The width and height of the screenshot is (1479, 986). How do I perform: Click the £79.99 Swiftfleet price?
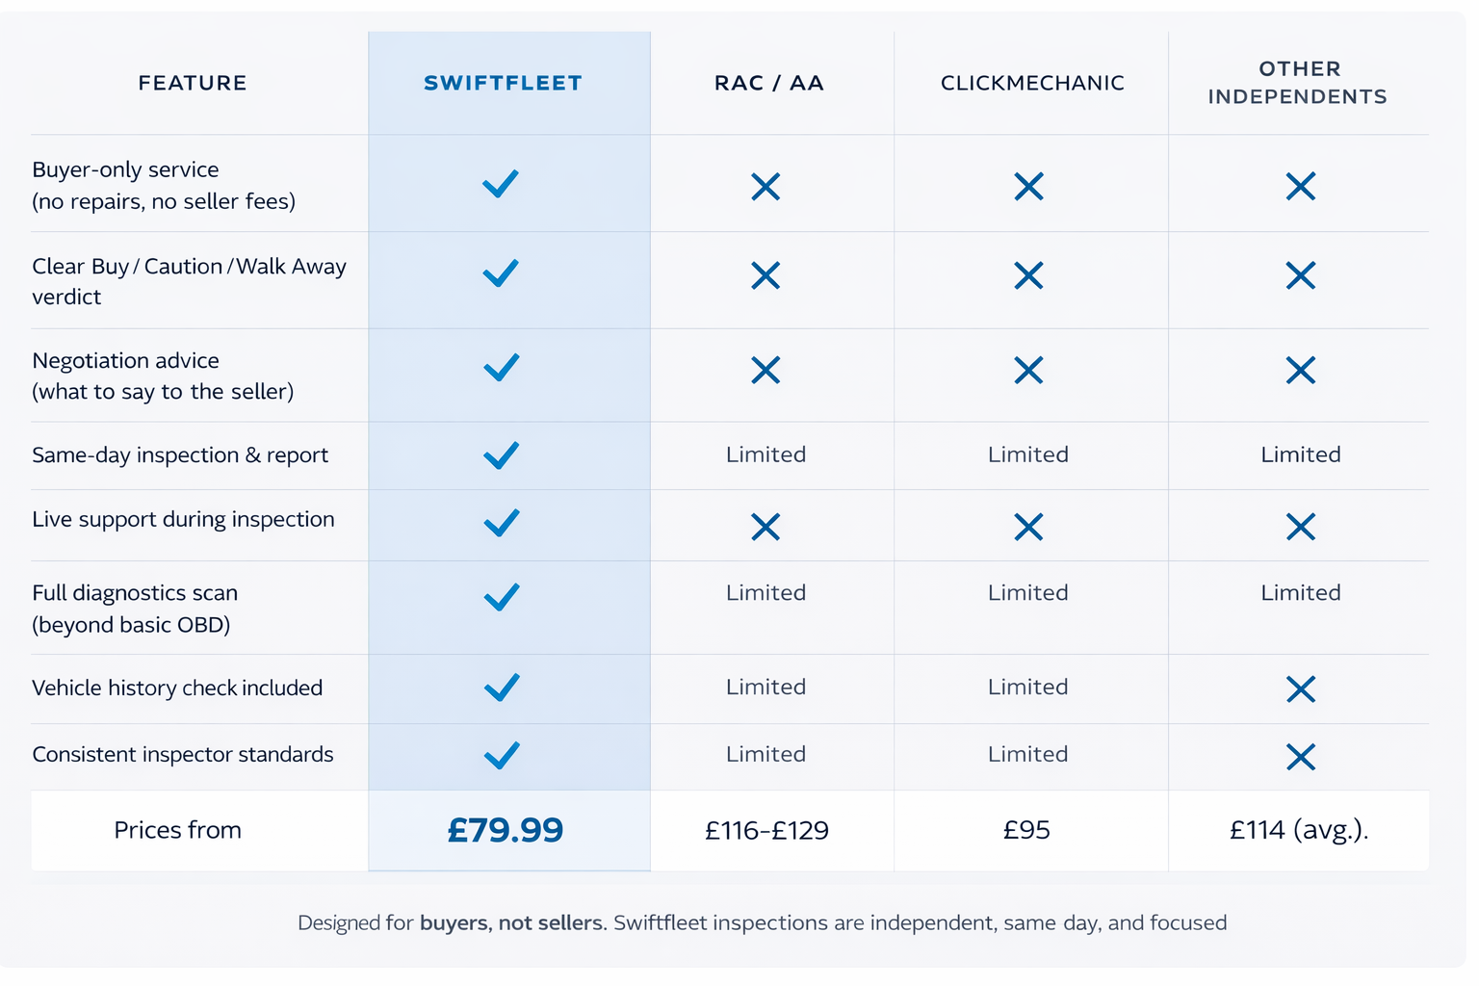coord(506,830)
